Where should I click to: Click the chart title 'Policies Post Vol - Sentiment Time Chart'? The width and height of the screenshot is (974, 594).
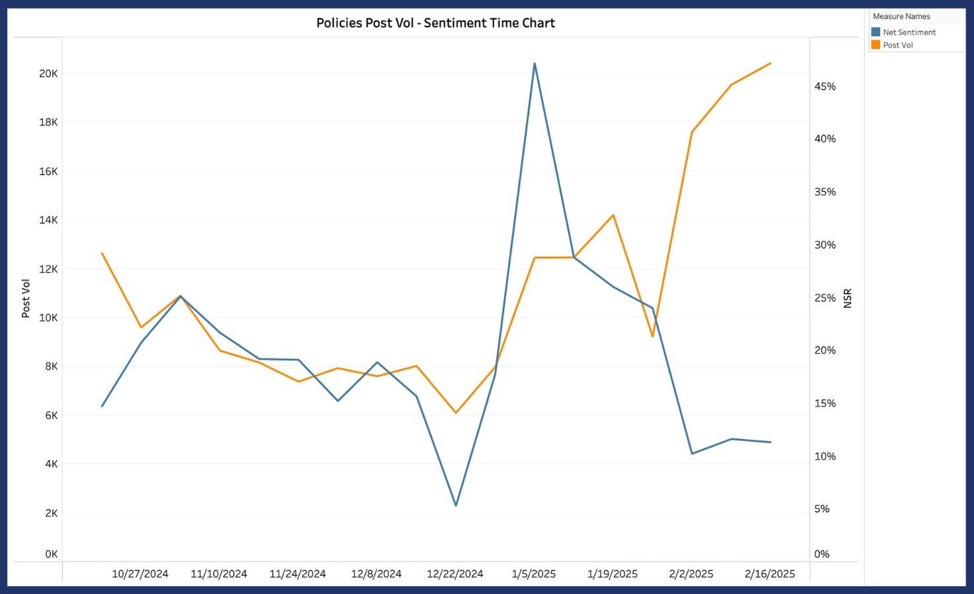(x=435, y=23)
